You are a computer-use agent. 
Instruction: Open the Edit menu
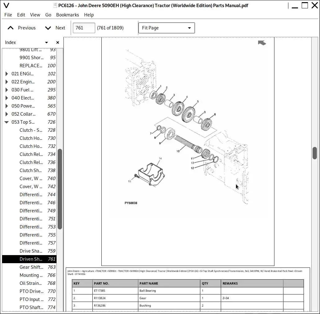click(x=21, y=15)
